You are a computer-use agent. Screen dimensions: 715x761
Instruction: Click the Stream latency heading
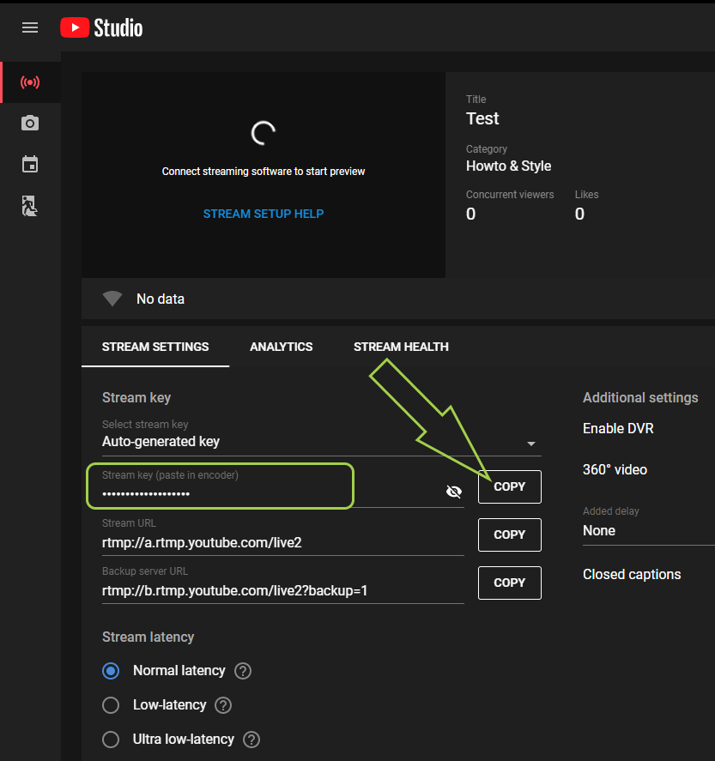click(x=148, y=637)
